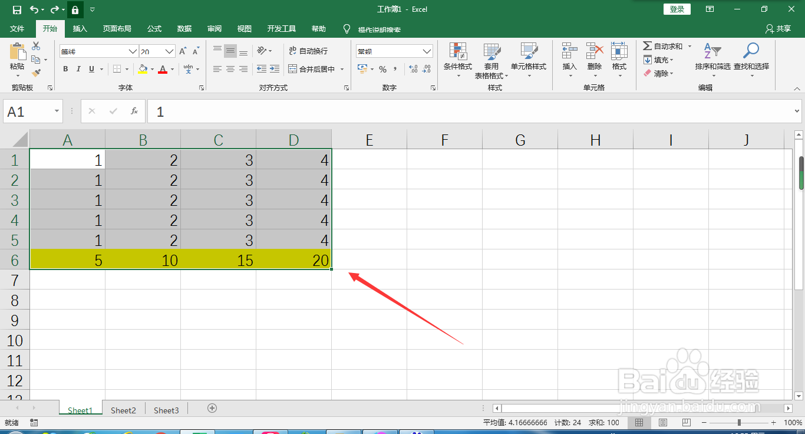Image resolution: width=805 pixels, height=434 pixels.
Task: Toggle center horizontal alignment
Action: pos(230,69)
